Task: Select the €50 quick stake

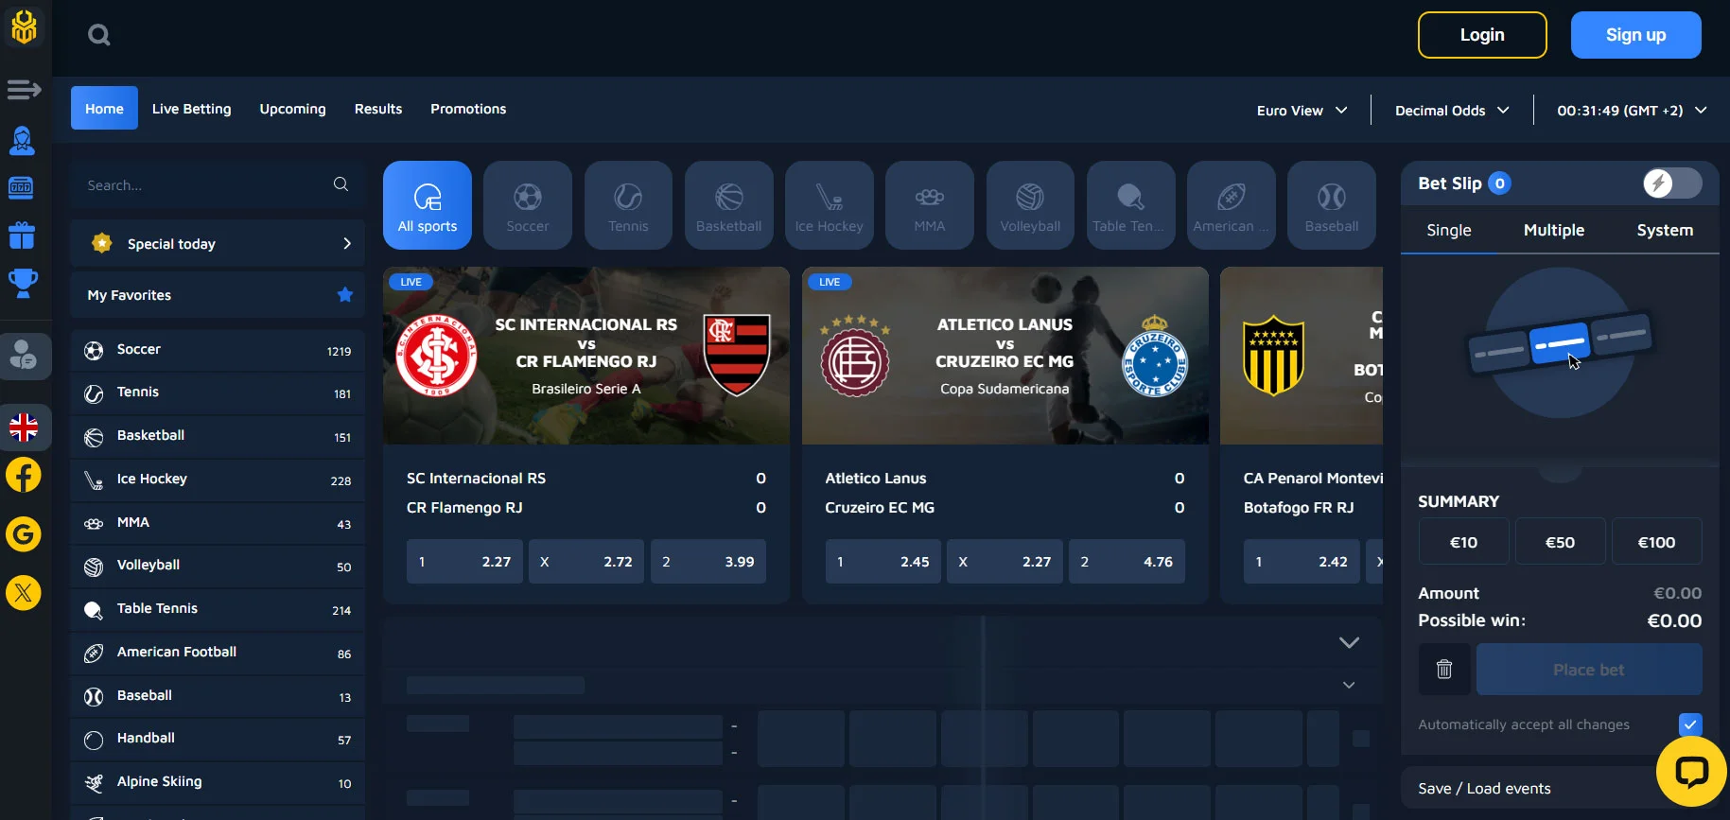Action: pos(1560,542)
